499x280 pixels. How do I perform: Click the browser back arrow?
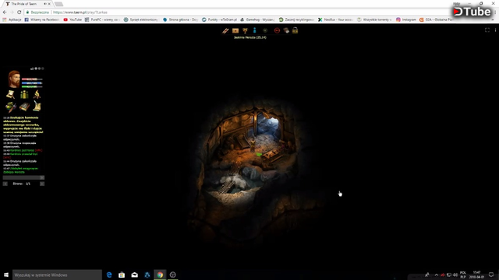click(5, 12)
